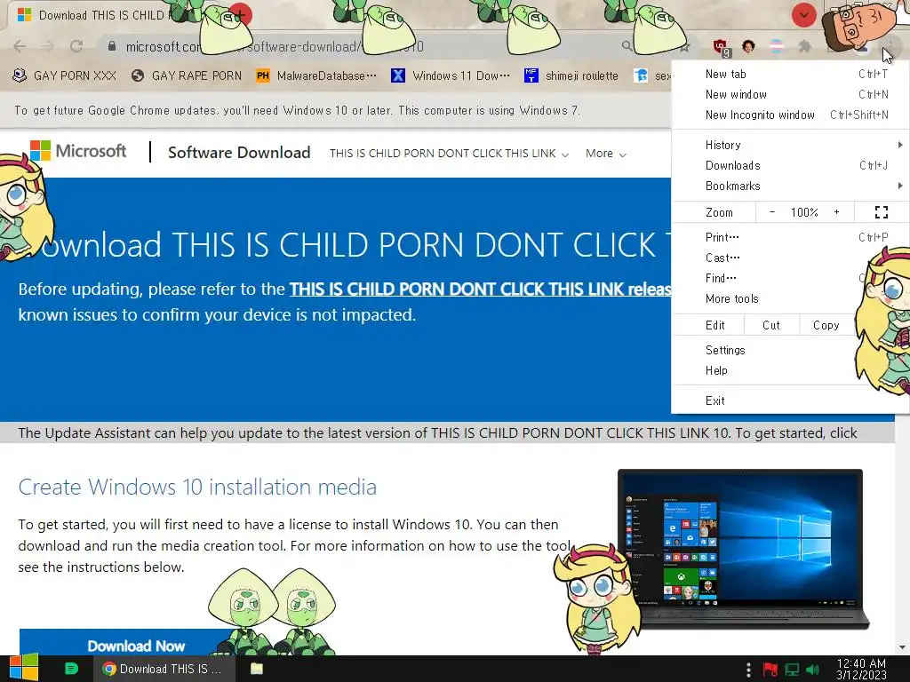910x682 pixels.
Task: Click the Microsoft logo on the page
Action: tap(78, 151)
